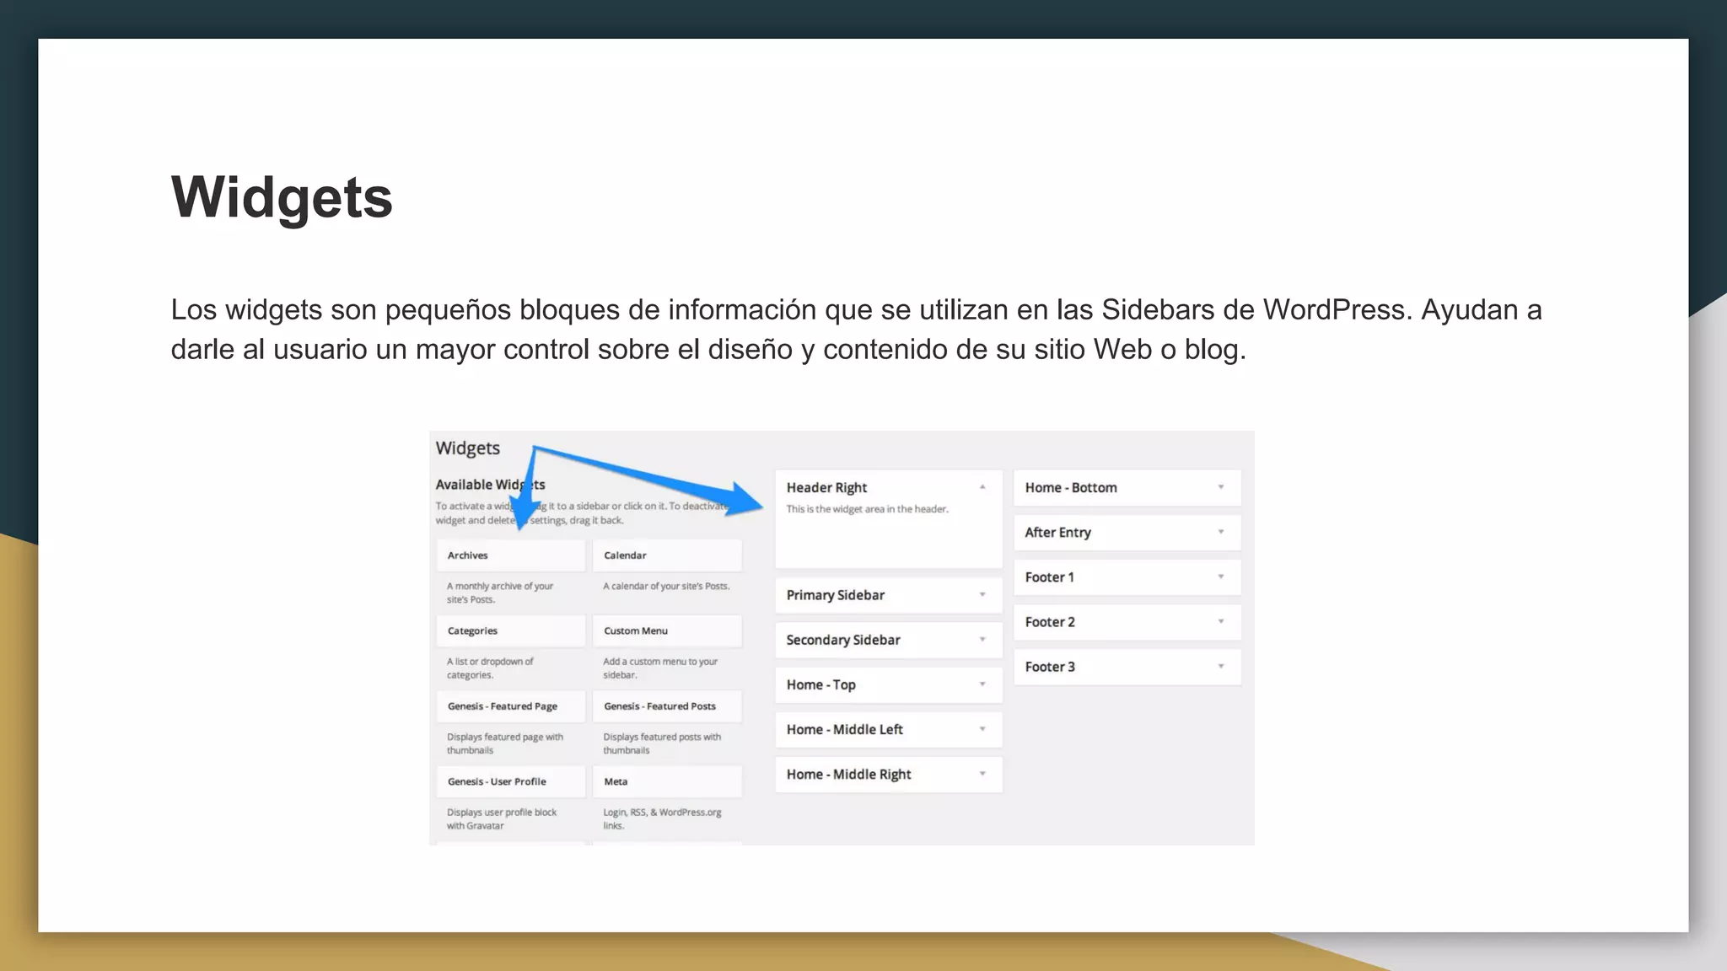
Task: Click 'This is the widget area in the header.' text
Action: 867,509
